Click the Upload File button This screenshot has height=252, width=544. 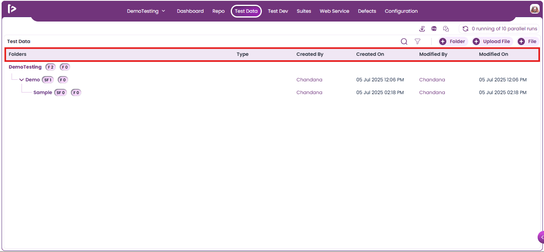[x=492, y=41]
